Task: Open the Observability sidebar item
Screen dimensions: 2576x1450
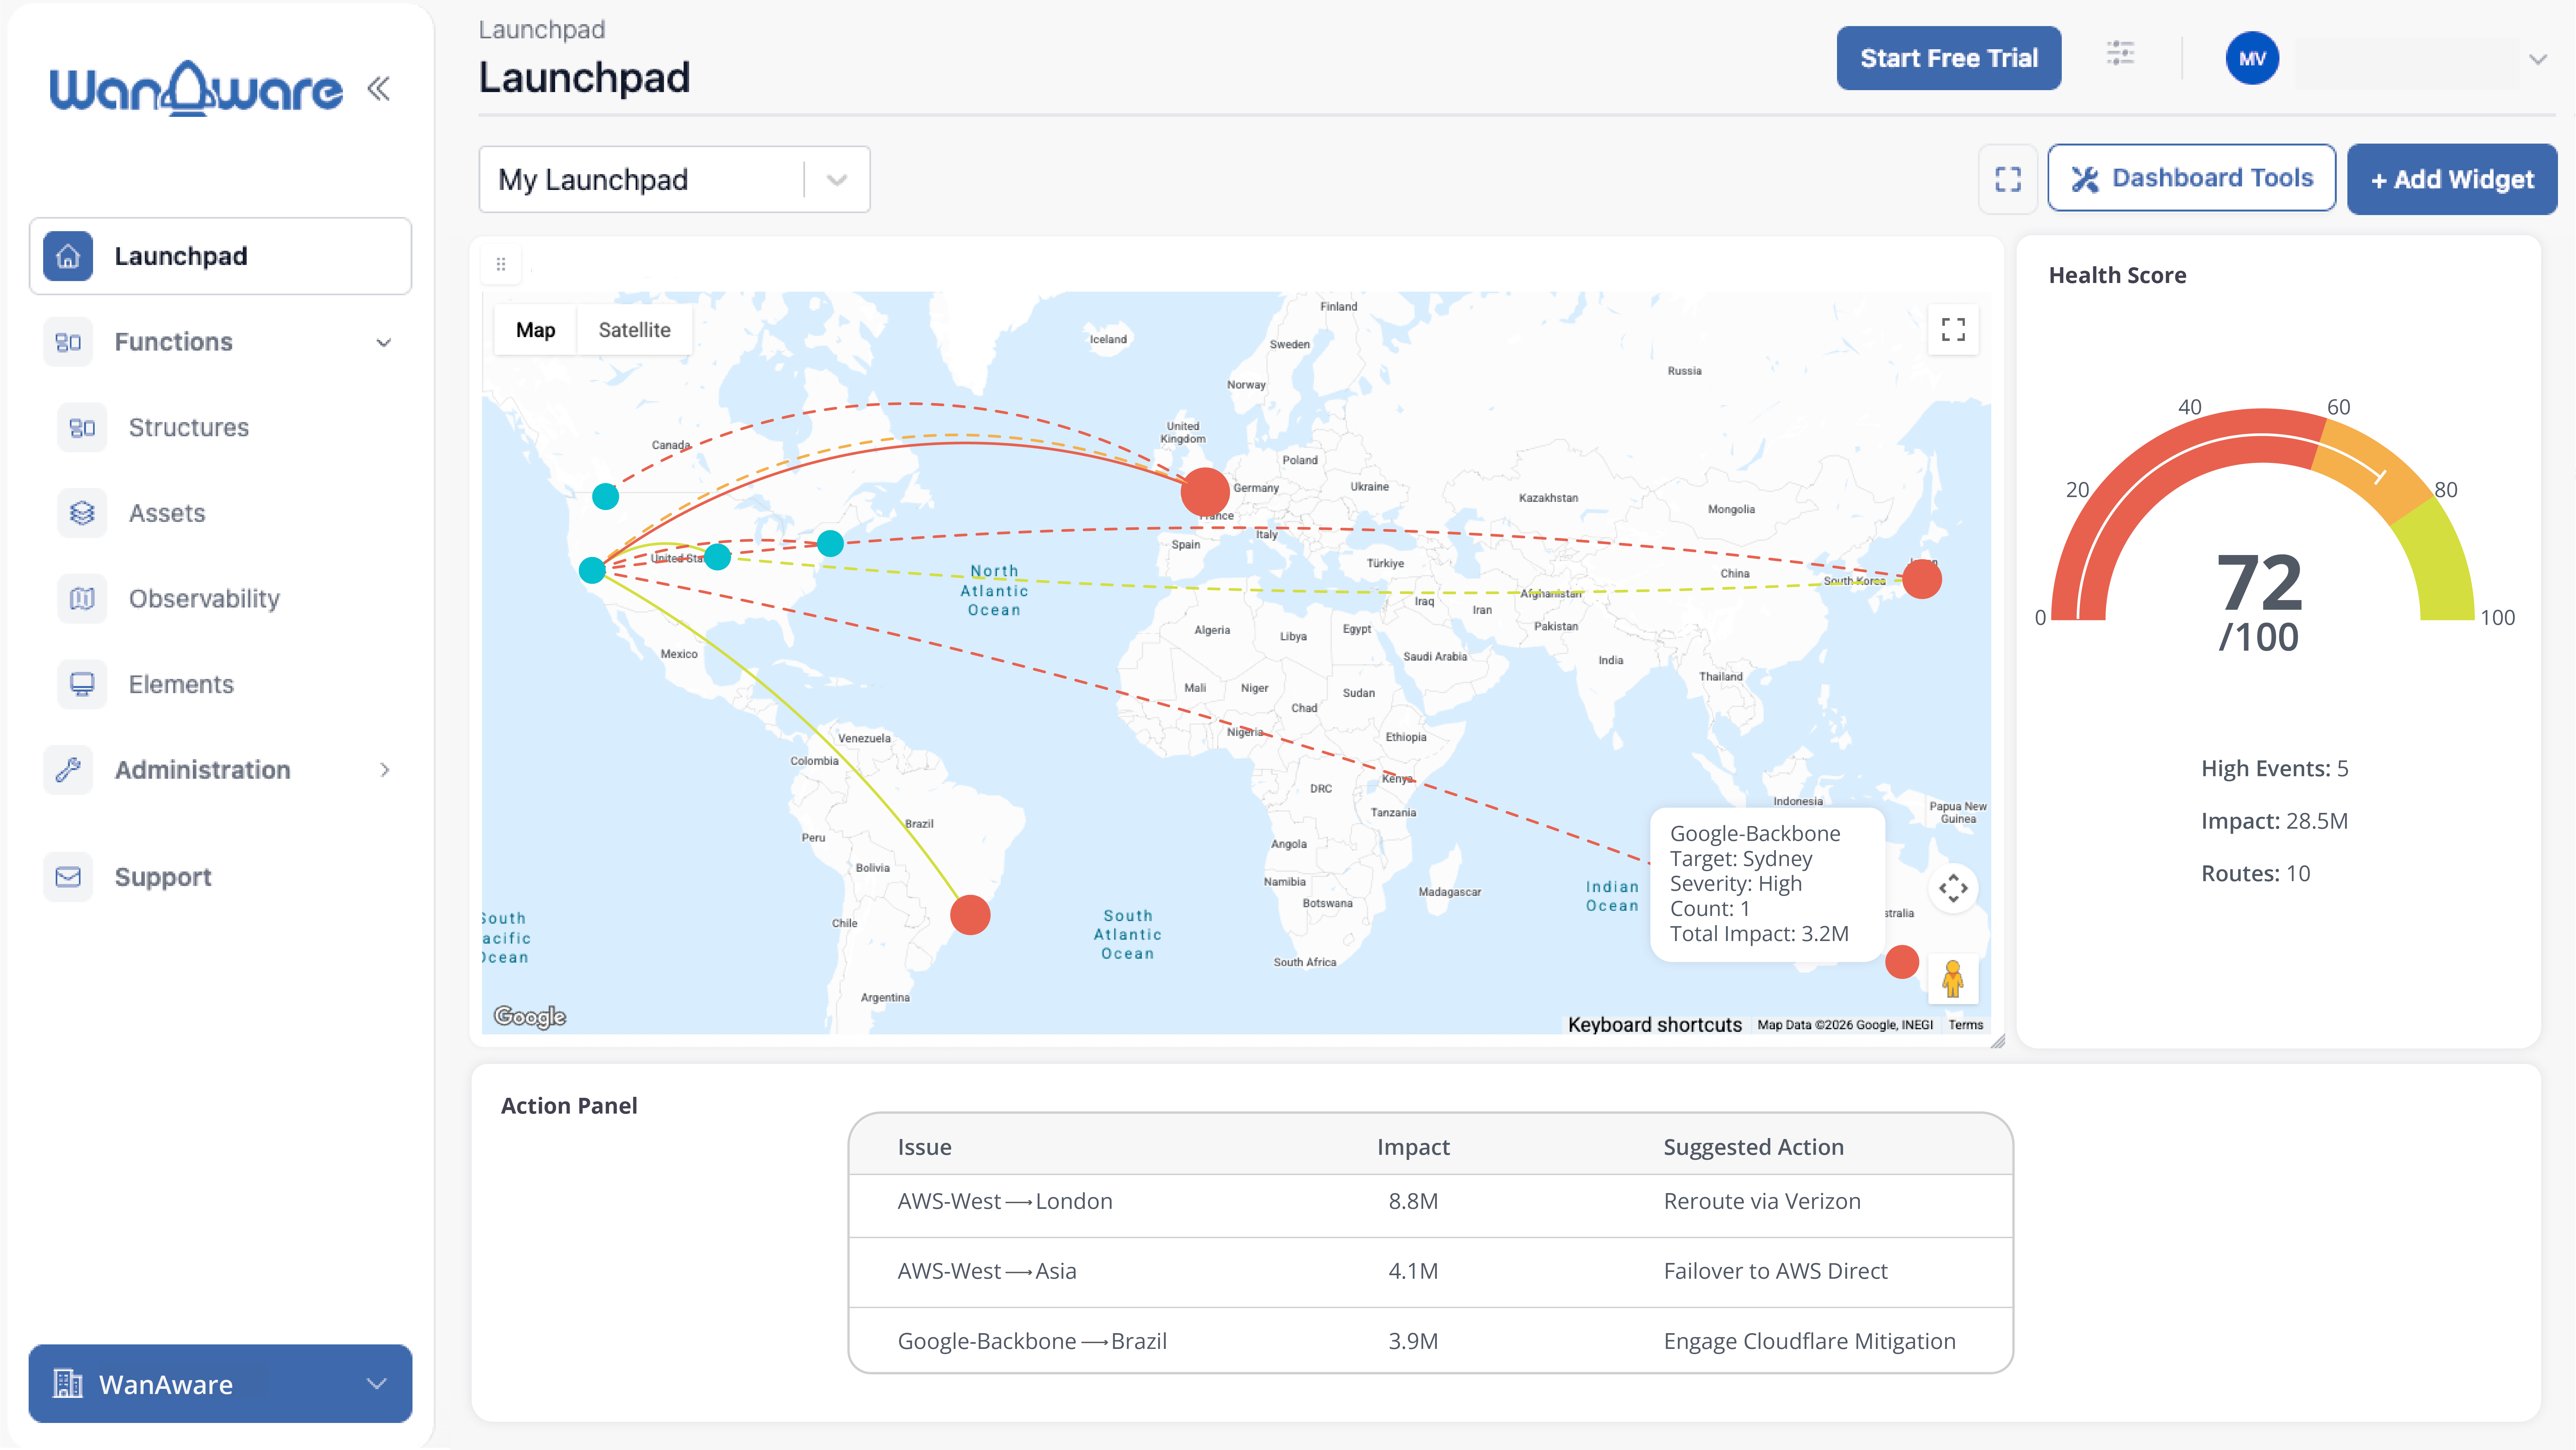Action: (x=204, y=598)
